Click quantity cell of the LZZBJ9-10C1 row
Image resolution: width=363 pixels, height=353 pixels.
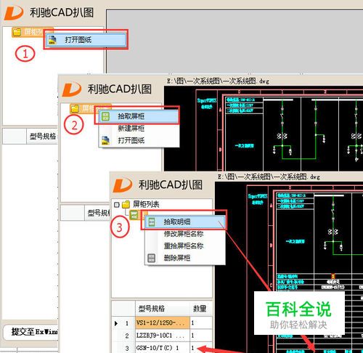coord(201,336)
